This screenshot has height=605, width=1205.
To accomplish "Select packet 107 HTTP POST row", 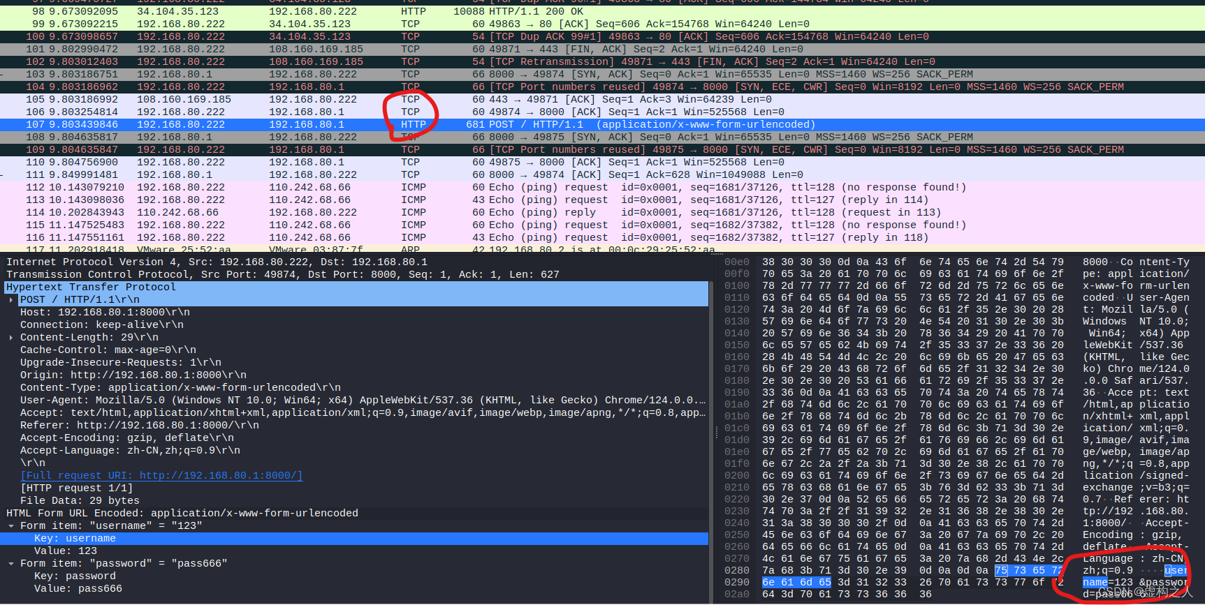I will (602, 124).
